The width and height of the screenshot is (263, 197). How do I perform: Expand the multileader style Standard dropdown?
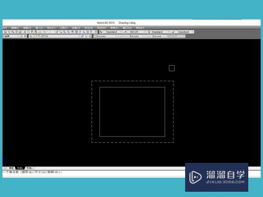pyautogui.click(x=193, y=32)
